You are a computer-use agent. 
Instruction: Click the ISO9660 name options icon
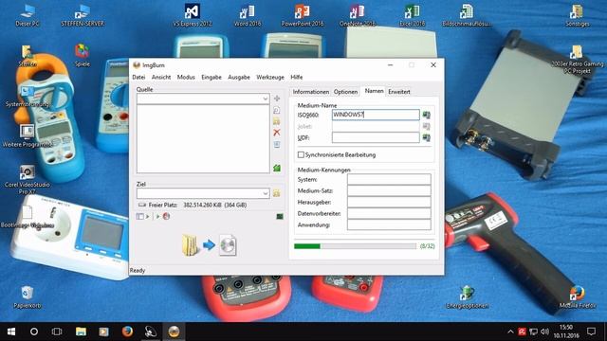click(426, 115)
